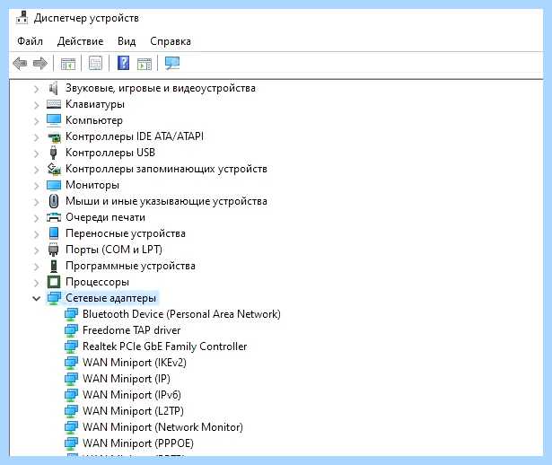Expand the Контроллеры USB node
Viewport: 552px width, 465px height.
coord(36,154)
